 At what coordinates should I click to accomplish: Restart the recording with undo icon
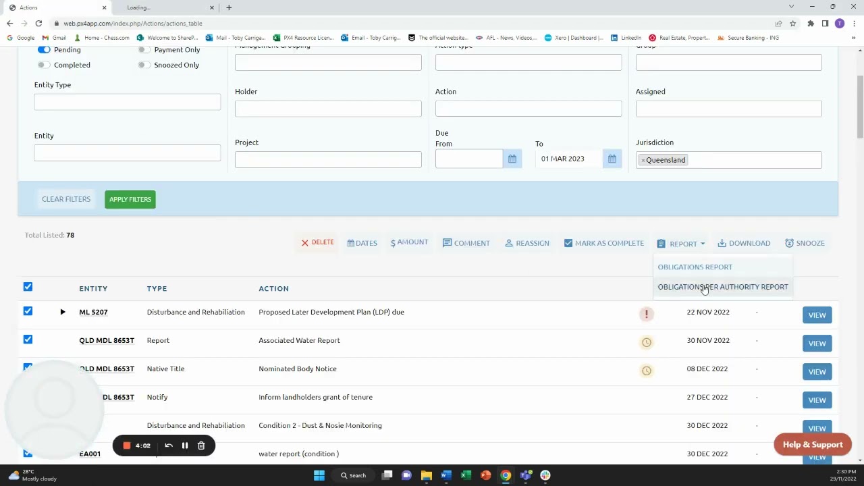click(169, 446)
